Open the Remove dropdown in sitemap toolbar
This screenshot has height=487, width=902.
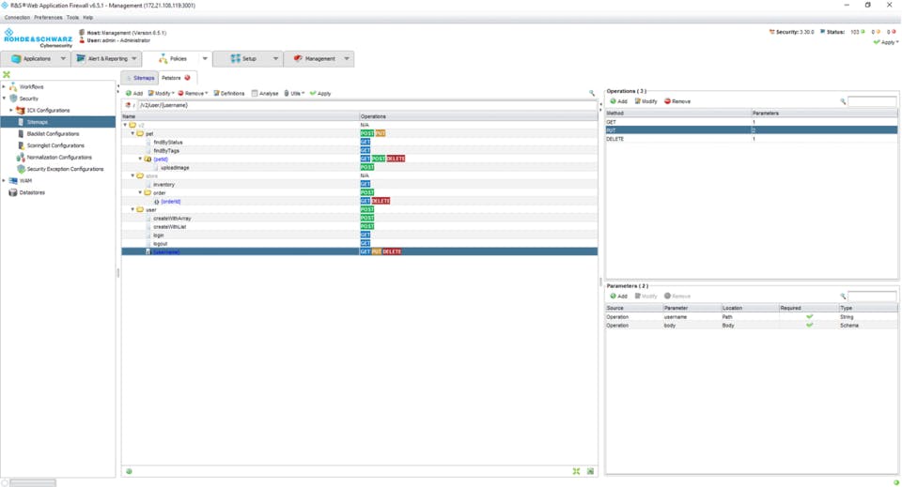[x=193, y=93]
